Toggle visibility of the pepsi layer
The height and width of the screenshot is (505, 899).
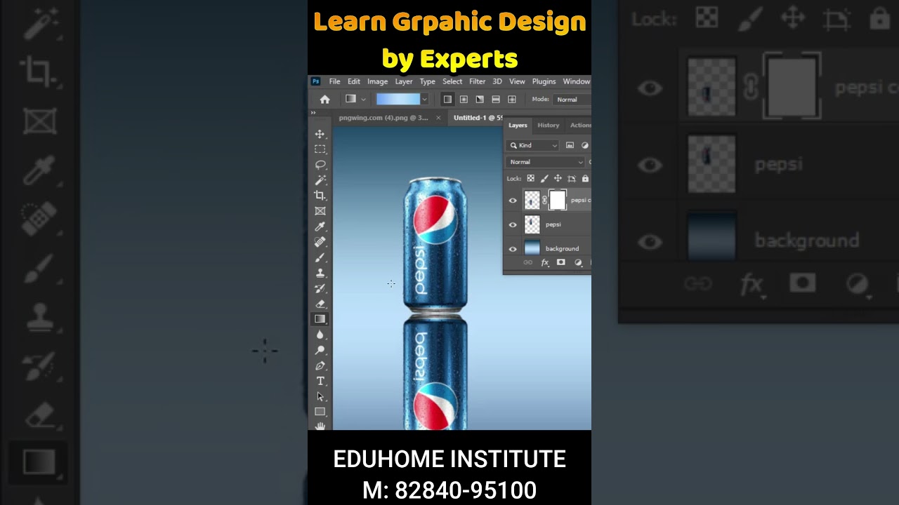(513, 224)
